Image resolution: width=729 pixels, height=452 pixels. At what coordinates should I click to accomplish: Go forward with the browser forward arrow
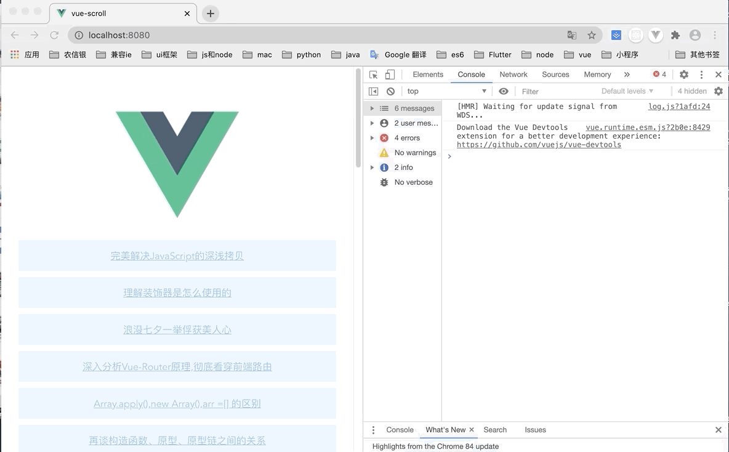(34, 35)
